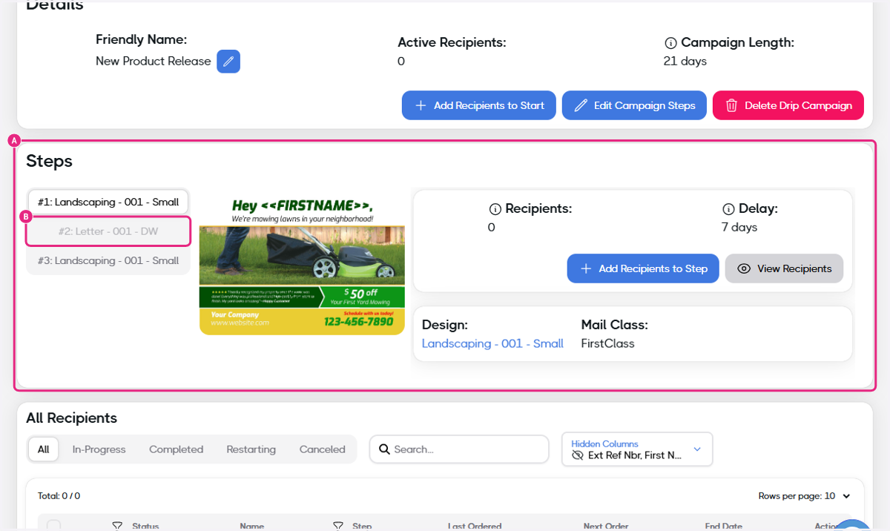Viewport: 890px width, 531px height.
Task: Open View Recipients for this step
Action: [784, 268]
